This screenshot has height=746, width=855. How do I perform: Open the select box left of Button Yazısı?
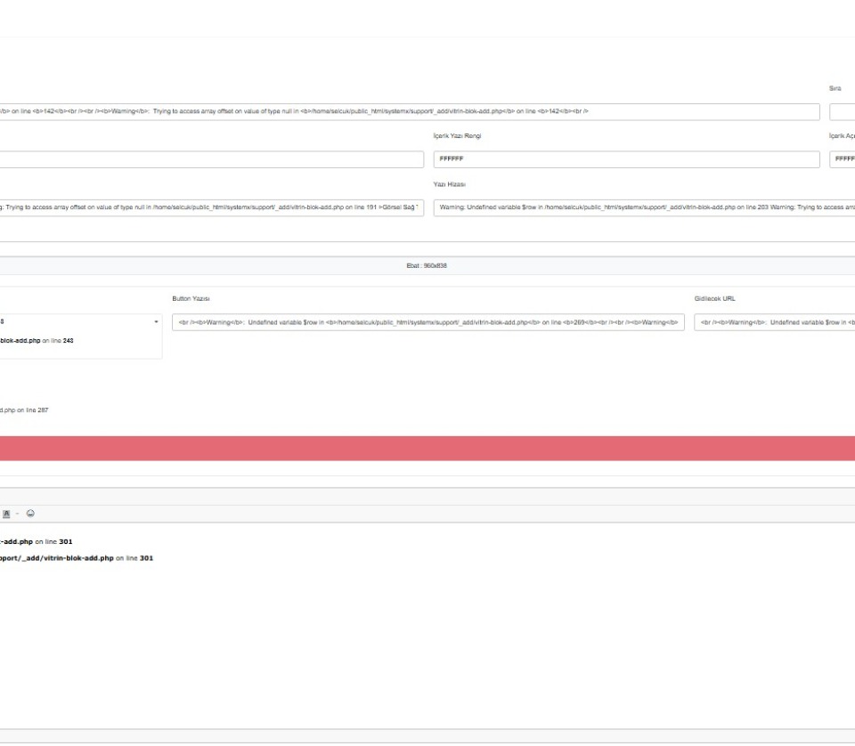click(x=80, y=321)
